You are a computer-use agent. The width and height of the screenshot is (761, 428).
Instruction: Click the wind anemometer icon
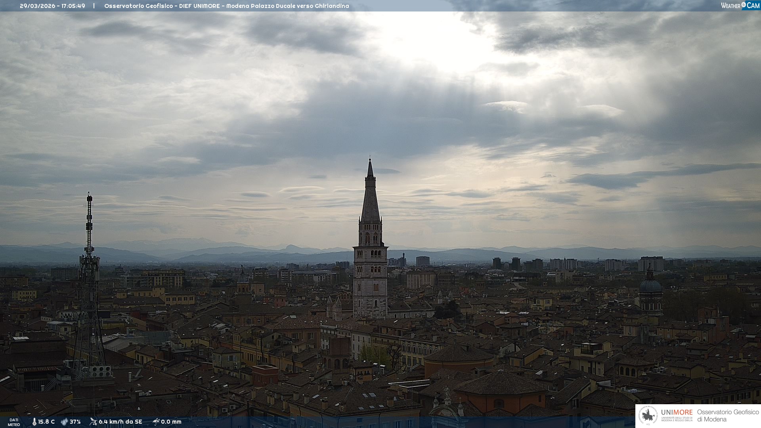tap(93, 422)
